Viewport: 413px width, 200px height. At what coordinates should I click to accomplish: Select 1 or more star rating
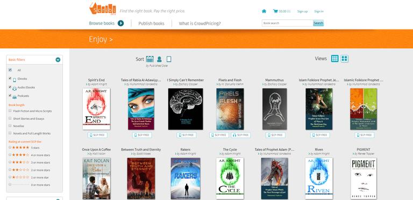(10, 177)
